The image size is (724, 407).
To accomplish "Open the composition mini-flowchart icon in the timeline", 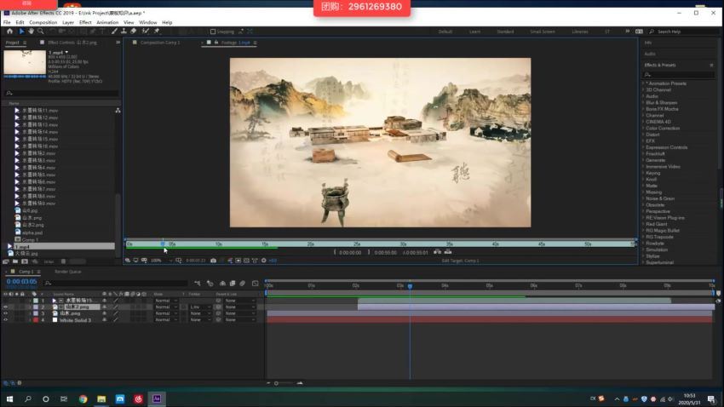I will point(198,284).
